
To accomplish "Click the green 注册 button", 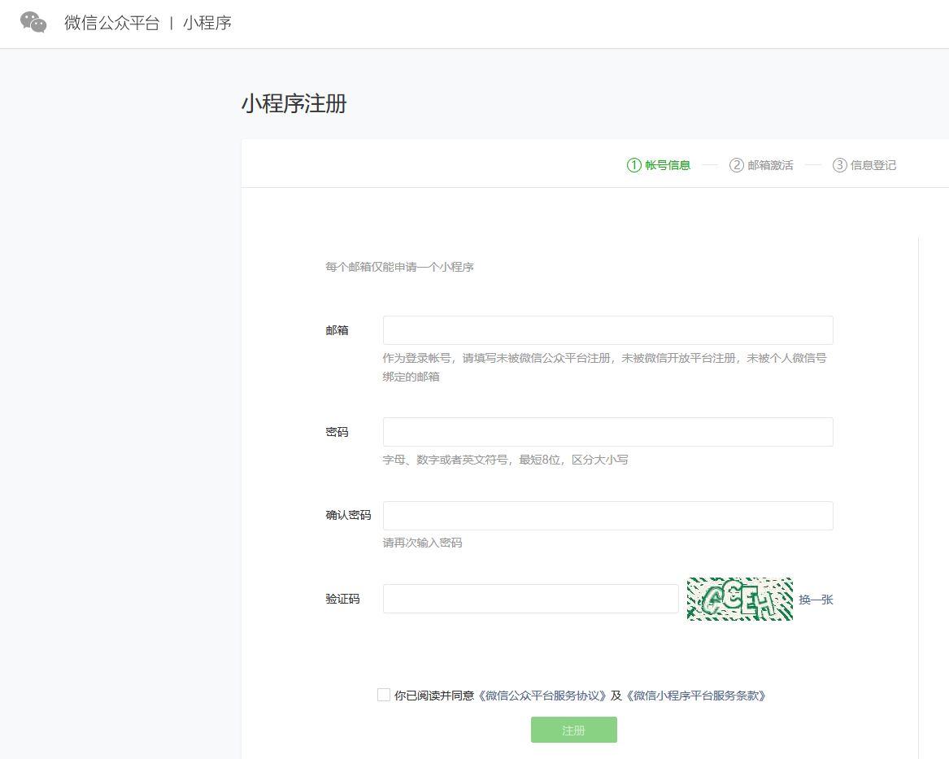I will point(574,730).
